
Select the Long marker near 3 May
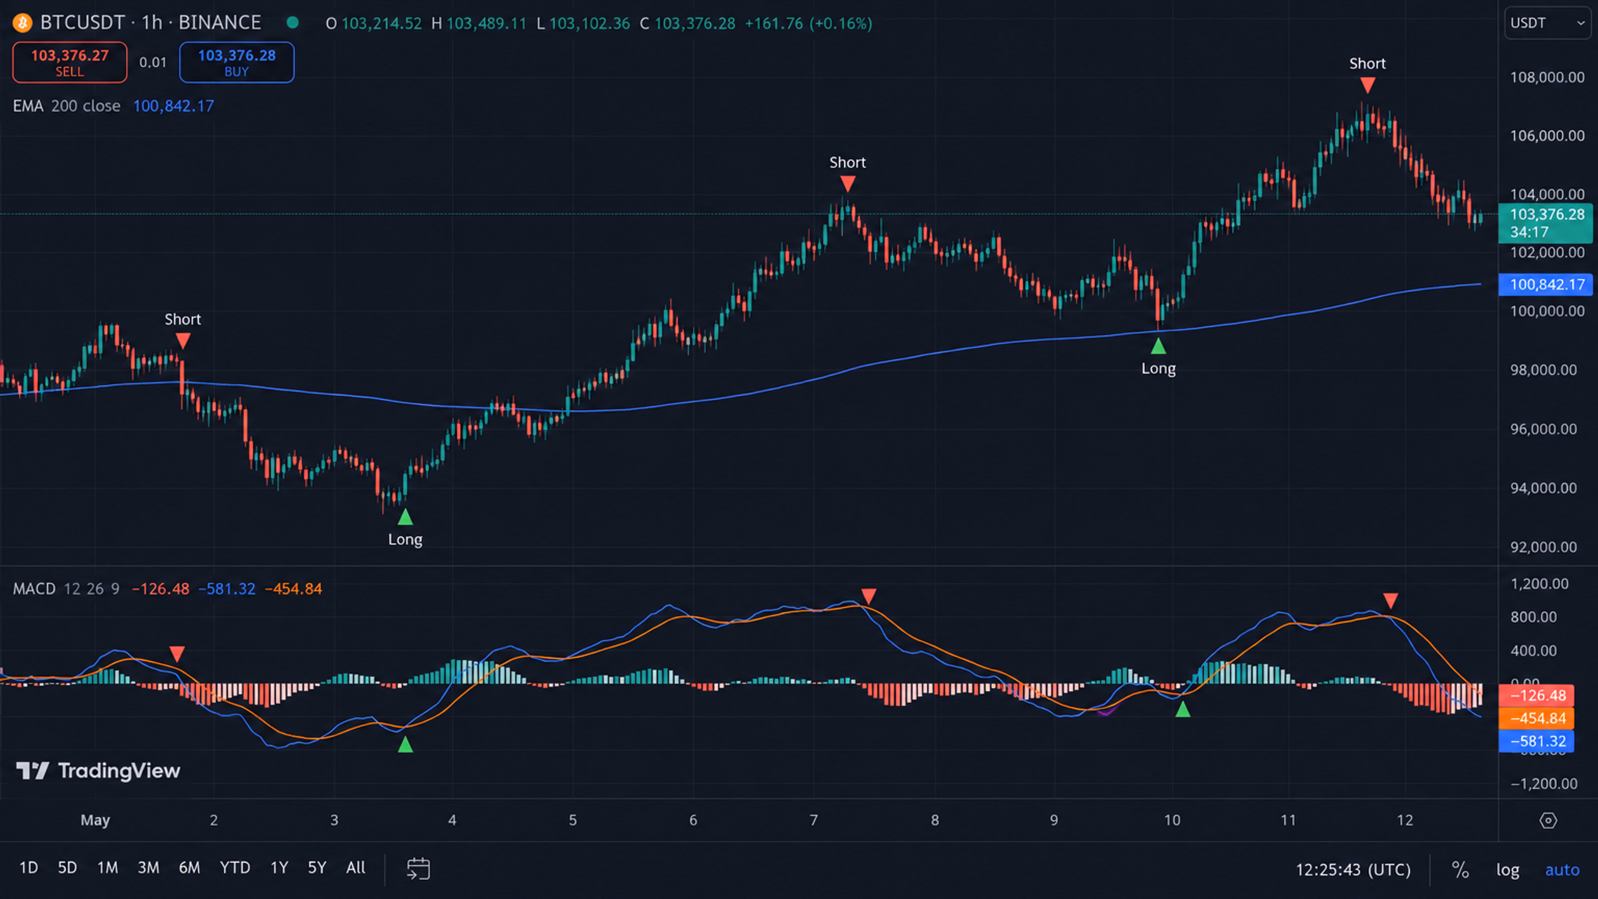[405, 517]
